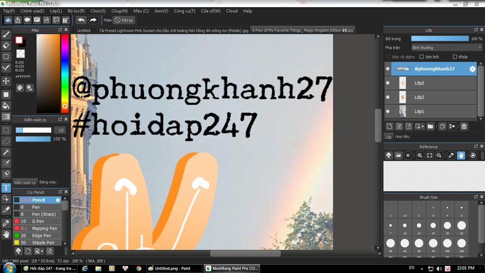
Task: Open the Bộ lọc(R) filter menu
Action: 76,11
